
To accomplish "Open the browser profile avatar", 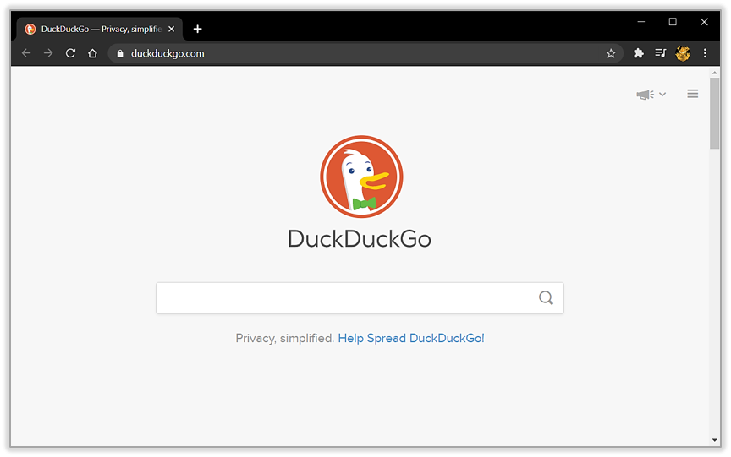I will pyautogui.click(x=683, y=53).
